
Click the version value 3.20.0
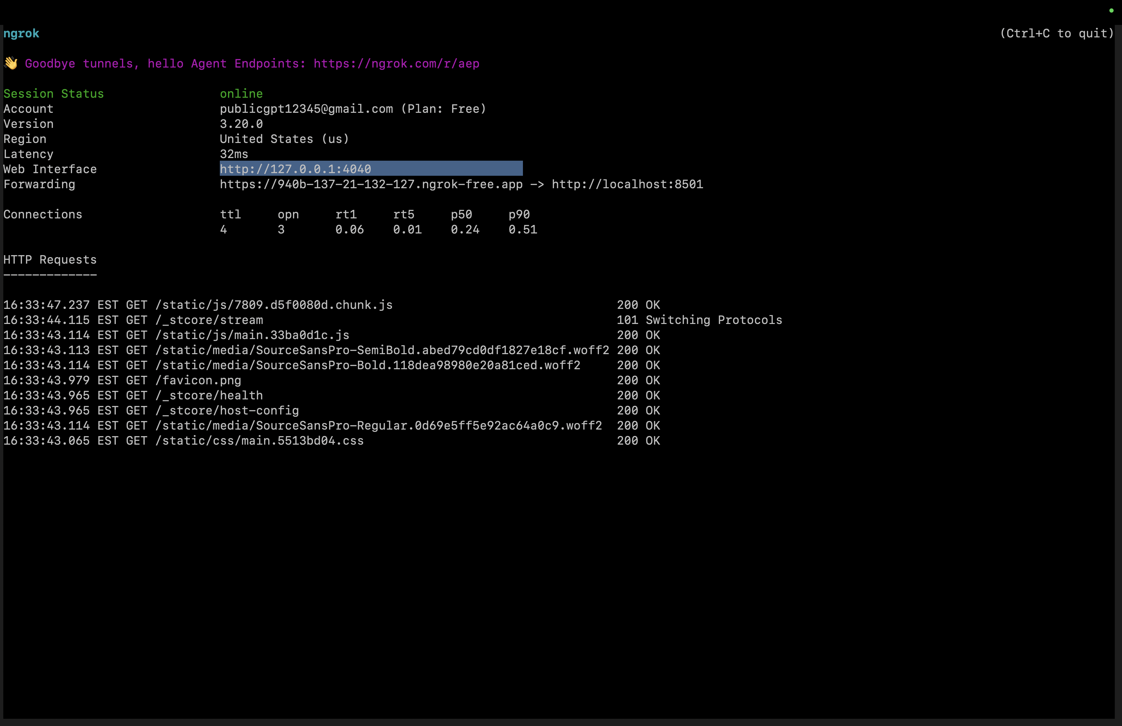(x=241, y=124)
